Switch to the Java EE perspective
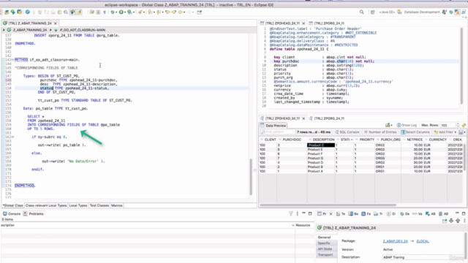Image resolution: width=468 pixels, height=263 pixels. pos(387,12)
